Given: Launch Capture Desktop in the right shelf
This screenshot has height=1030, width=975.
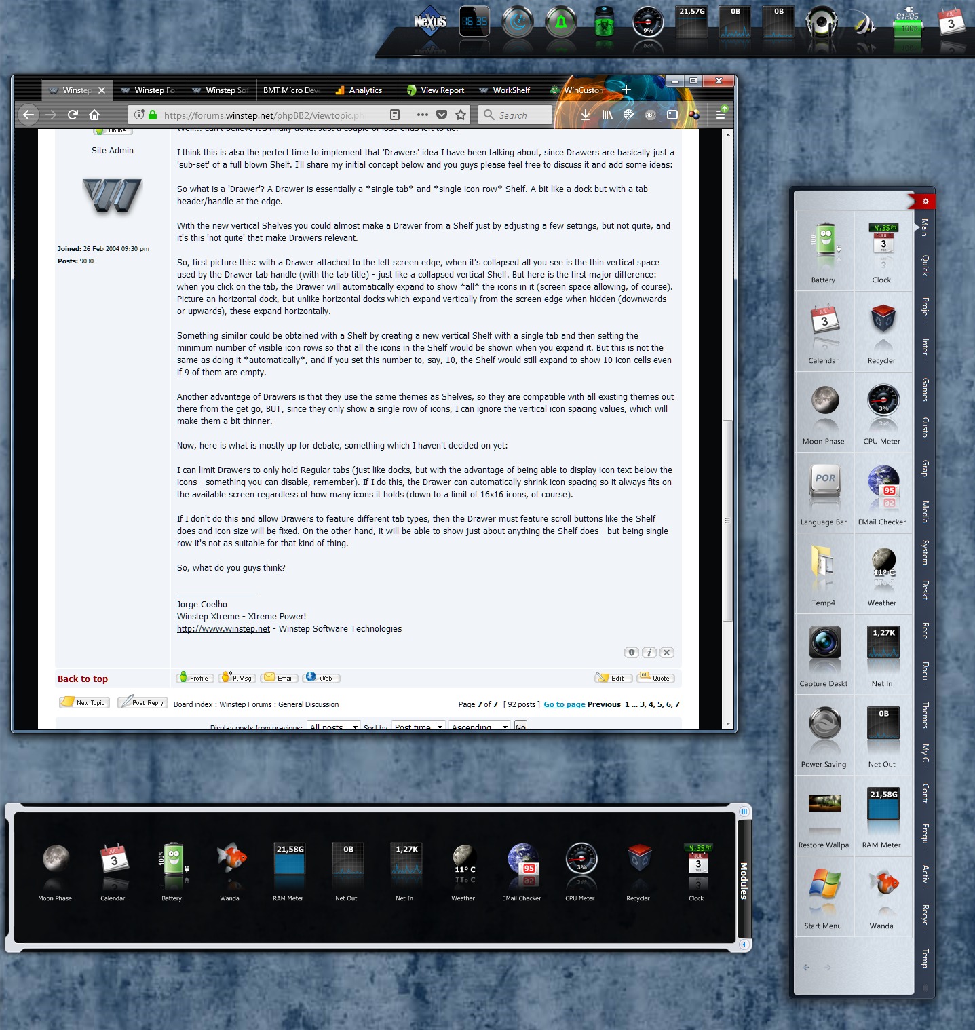Looking at the screenshot, I should pos(824,643).
